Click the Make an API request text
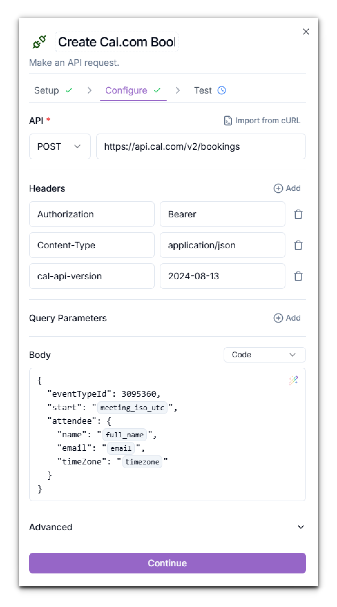 tap(74, 63)
